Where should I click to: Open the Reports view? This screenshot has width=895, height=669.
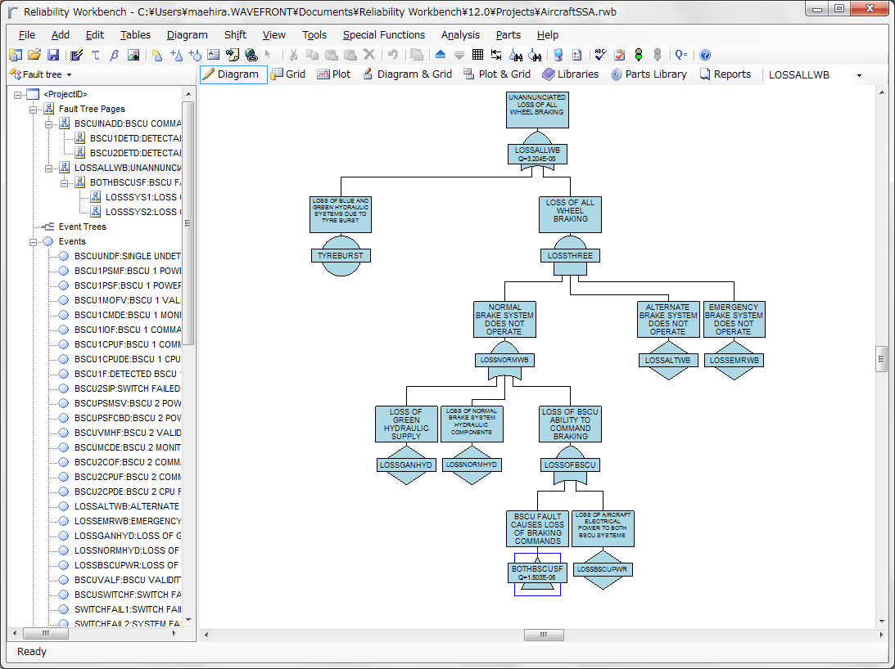(725, 74)
